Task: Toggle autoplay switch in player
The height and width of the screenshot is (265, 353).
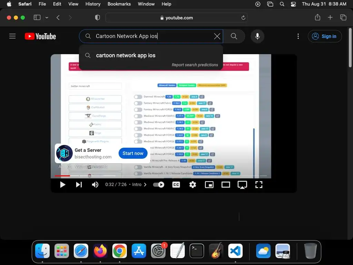Action: point(159,185)
